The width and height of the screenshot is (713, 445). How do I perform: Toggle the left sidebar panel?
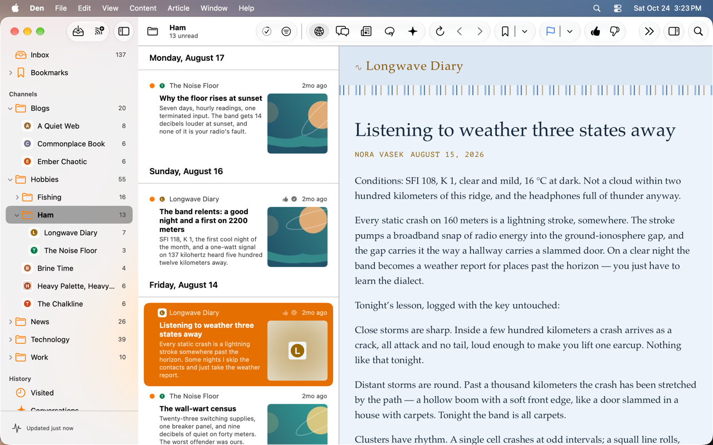coord(124,32)
